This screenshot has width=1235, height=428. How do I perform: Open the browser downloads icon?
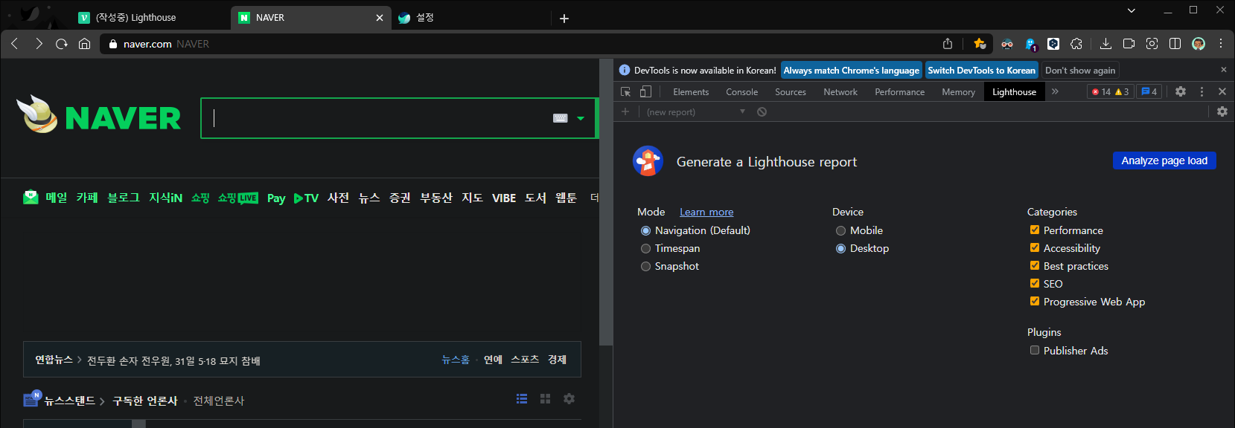click(x=1105, y=44)
